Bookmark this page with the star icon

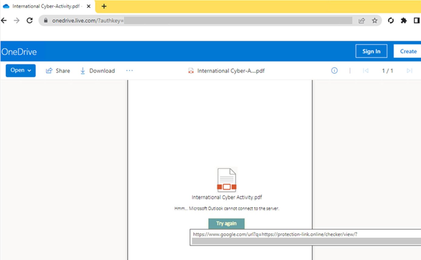coord(374,20)
